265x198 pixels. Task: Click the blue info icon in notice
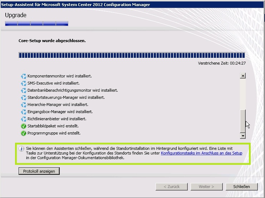pyautogui.click(x=21, y=148)
